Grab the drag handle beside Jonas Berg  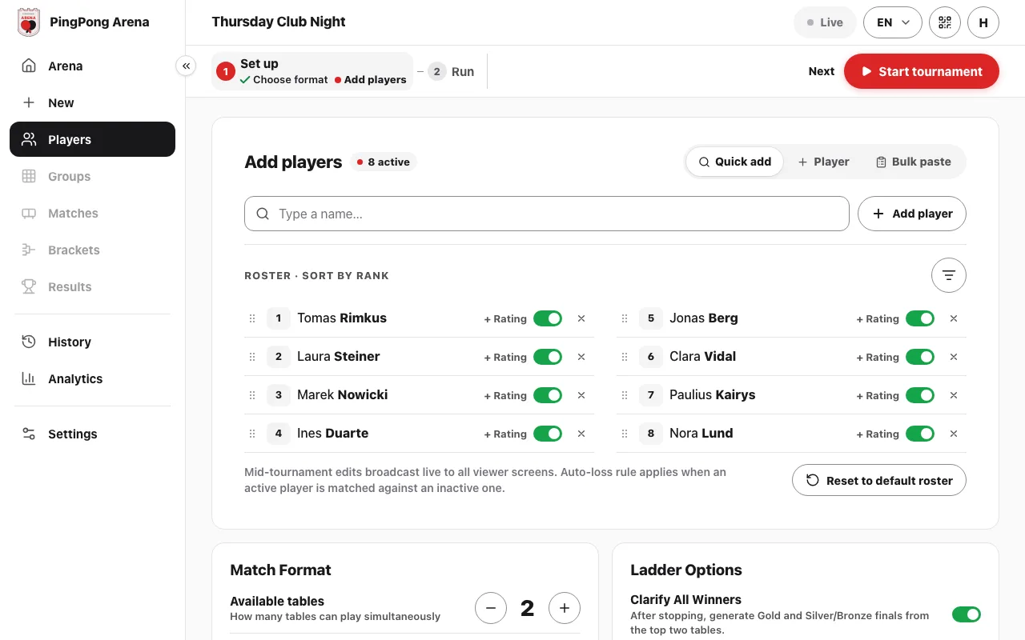[x=625, y=318]
